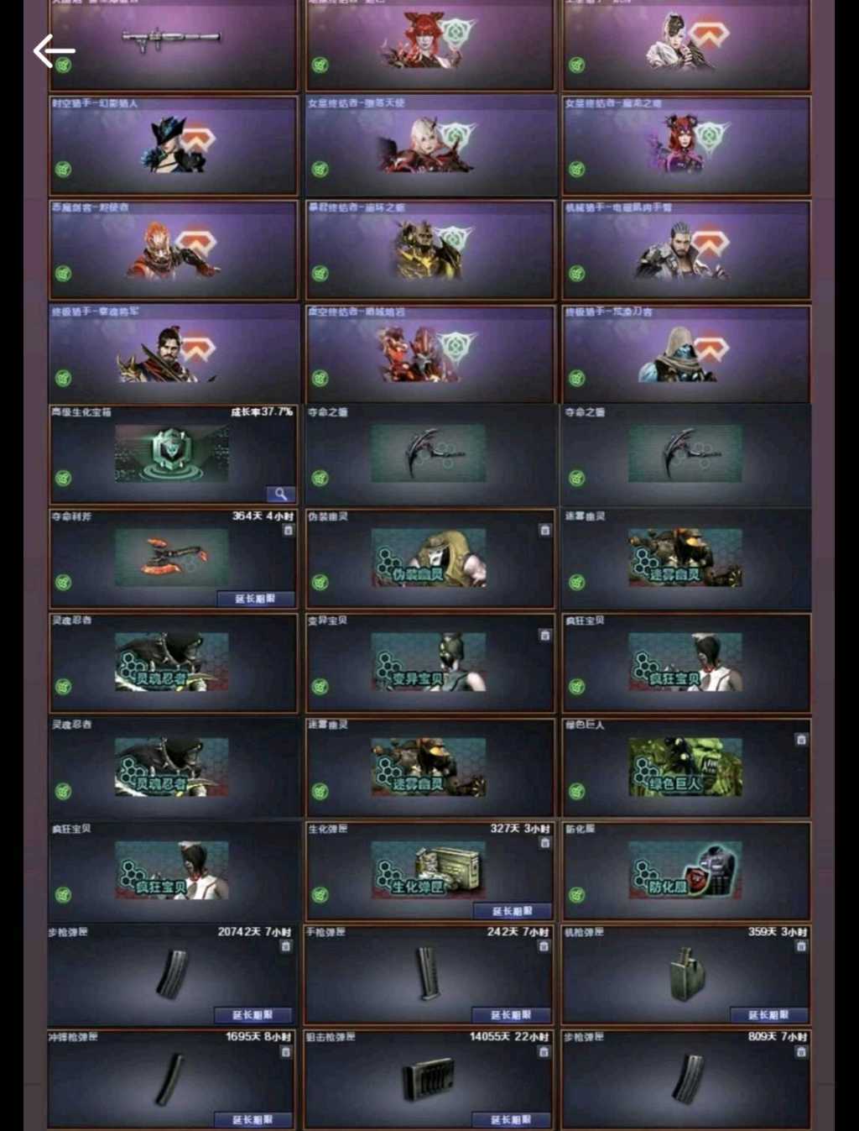859x1131 pixels.
Task: Tap the back arrow icon
Action: point(54,51)
